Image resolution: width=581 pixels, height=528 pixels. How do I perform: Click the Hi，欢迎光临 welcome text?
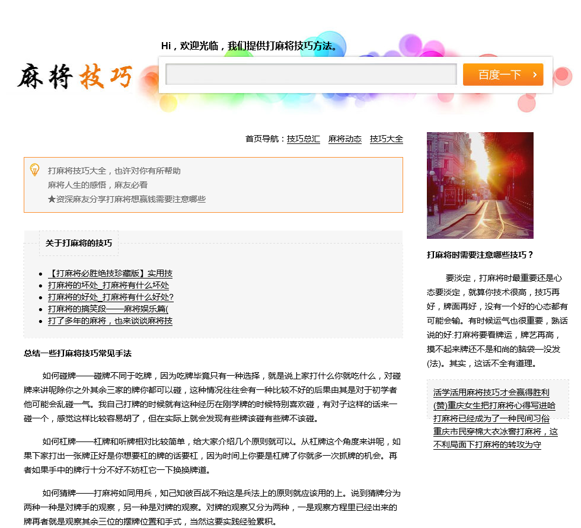[249, 46]
